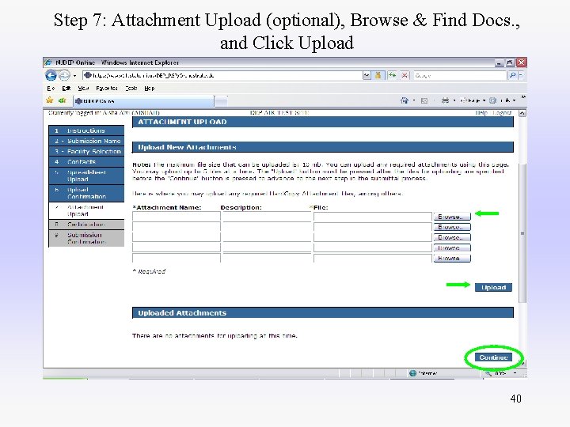This screenshot has height=427, width=570.
Task: Click the Upload button
Action: pyautogui.click(x=493, y=288)
